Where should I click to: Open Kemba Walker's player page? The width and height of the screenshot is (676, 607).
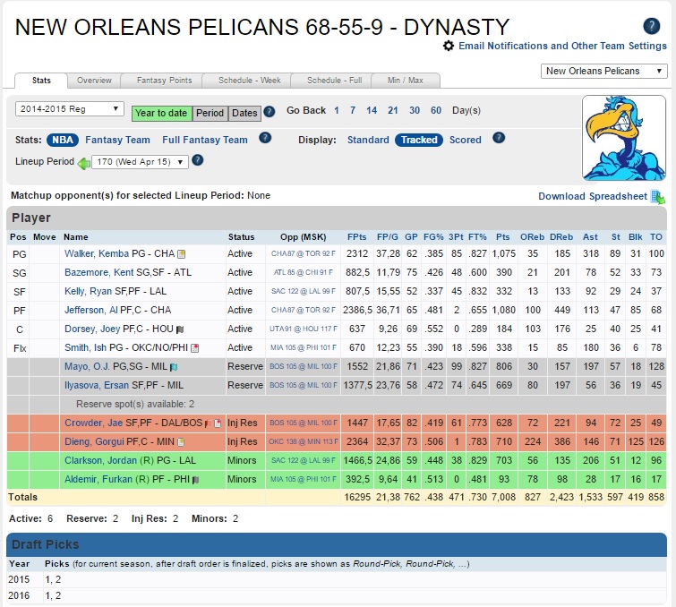click(x=97, y=253)
